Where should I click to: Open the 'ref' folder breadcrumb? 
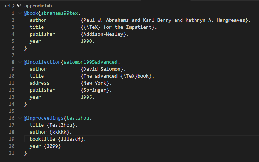(8, 6)
